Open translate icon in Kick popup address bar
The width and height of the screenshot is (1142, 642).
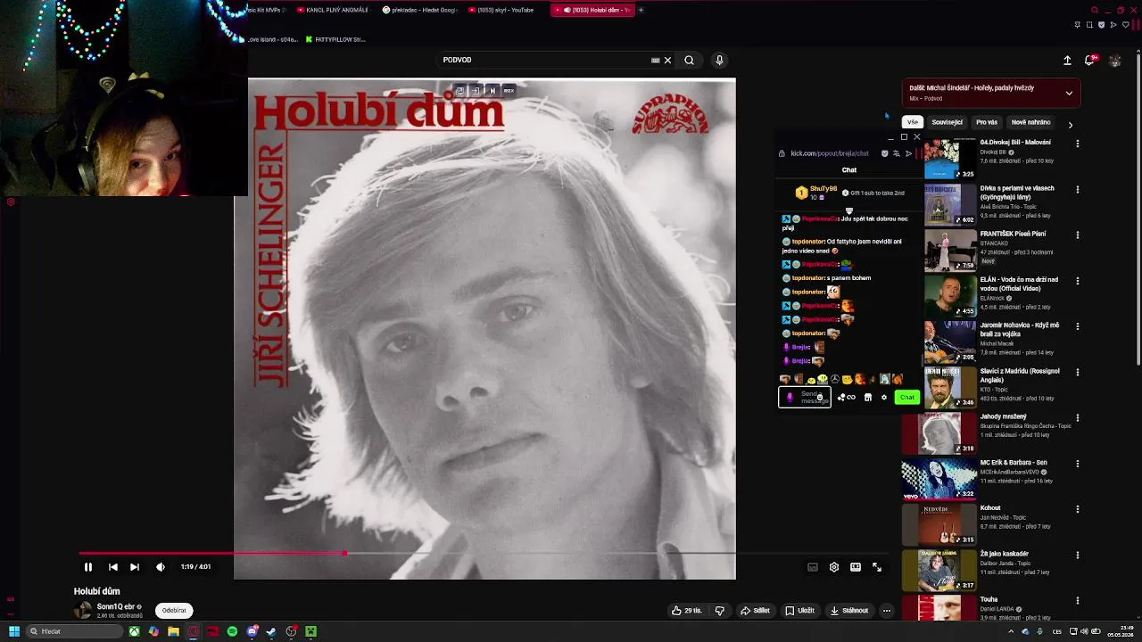point(897,153)
